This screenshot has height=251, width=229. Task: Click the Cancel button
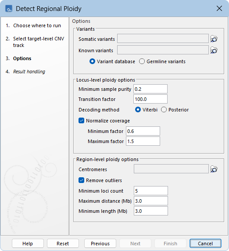pos(205,244)
